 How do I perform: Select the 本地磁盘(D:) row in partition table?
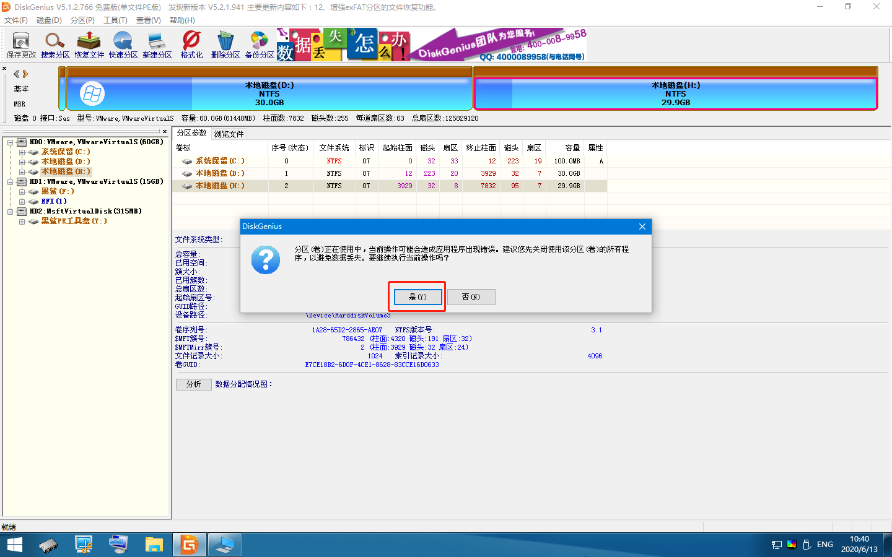[390, 173]
